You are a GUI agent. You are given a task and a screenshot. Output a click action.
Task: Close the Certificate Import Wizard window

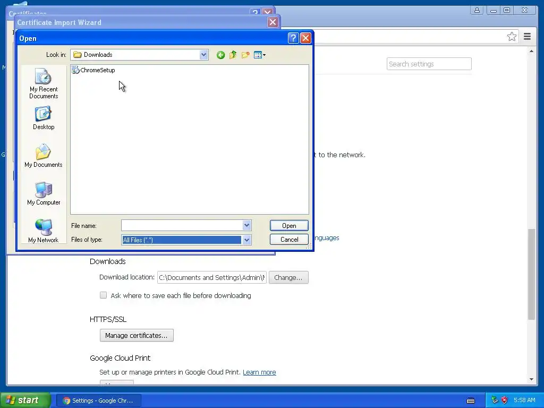pyautogui.click(x=273, y=22)
